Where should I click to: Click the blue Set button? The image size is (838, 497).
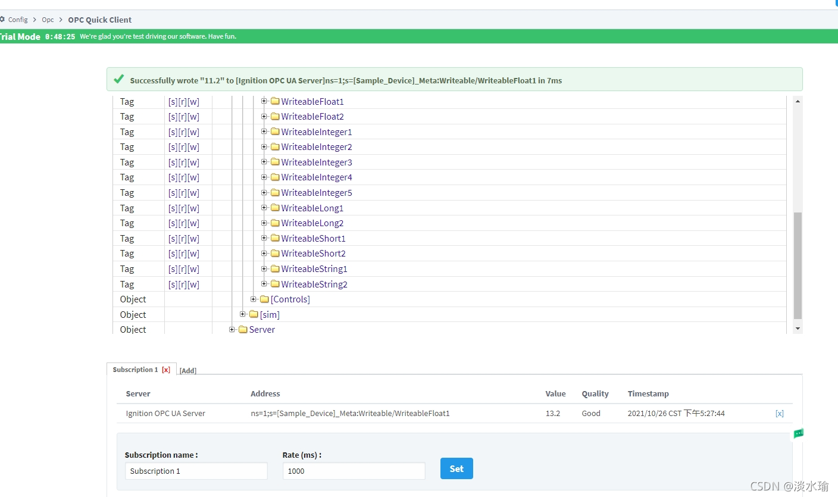[456, 468]
